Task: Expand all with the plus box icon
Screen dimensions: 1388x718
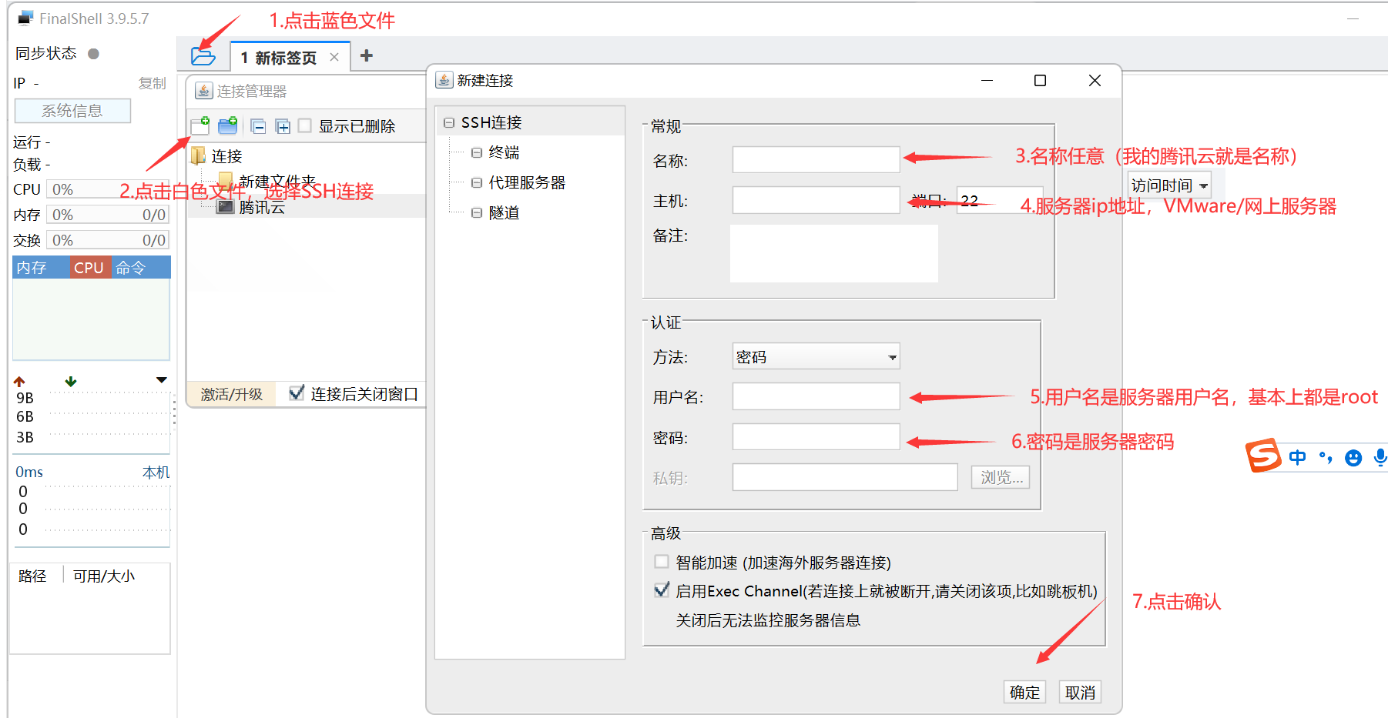Action: click(x=283, y=126)
